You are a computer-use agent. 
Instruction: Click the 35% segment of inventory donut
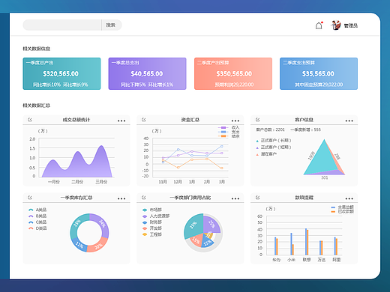click(76, 222)
